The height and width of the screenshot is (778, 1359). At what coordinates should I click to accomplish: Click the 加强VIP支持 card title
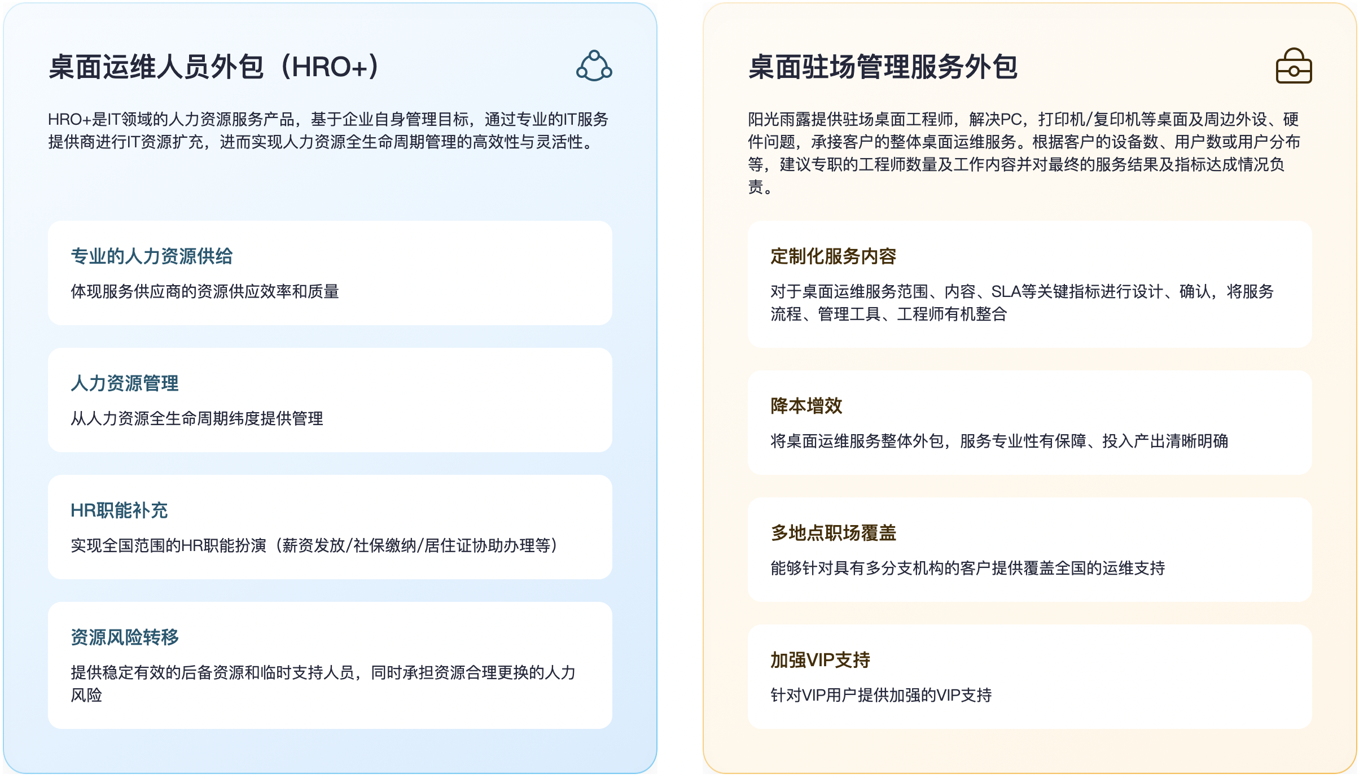click(820, 660)
